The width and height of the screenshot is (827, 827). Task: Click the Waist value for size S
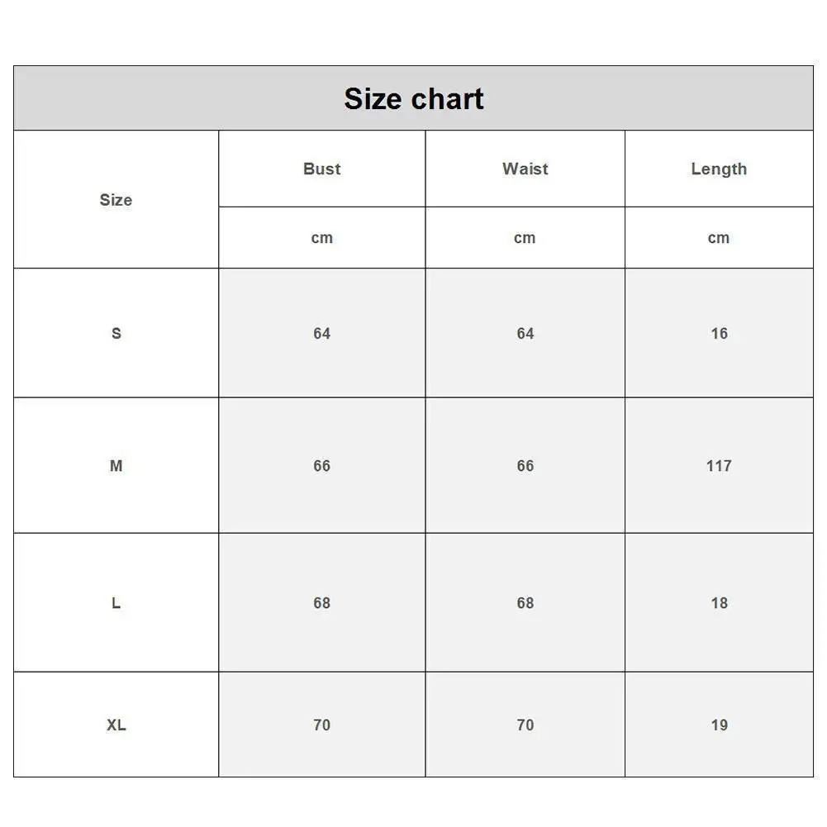click(525, 333)
